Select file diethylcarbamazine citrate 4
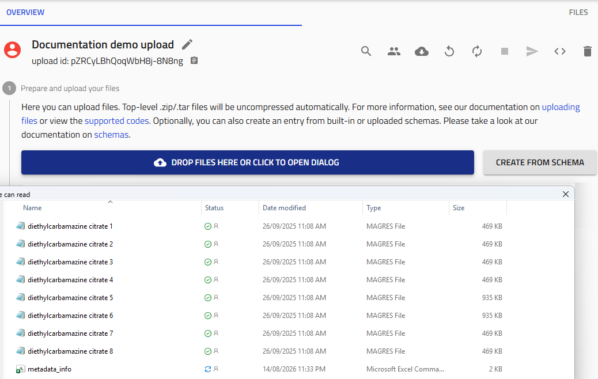Viewport: 598px width, 379px height. (70, 279)
